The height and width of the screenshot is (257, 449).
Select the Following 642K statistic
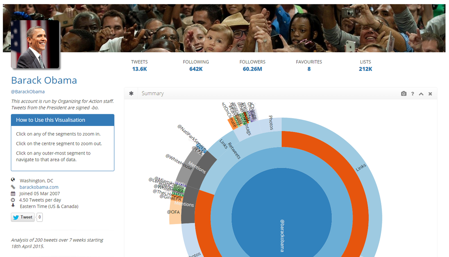click(x=196, y=65)
